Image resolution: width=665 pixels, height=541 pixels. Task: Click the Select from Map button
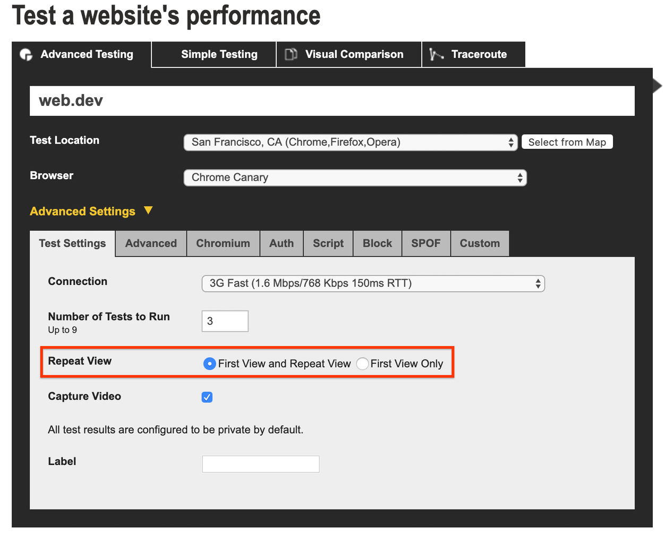567,142
